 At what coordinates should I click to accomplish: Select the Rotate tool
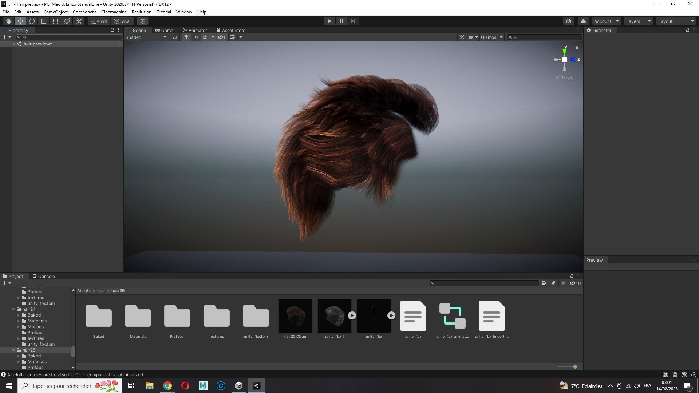(32, 21)
